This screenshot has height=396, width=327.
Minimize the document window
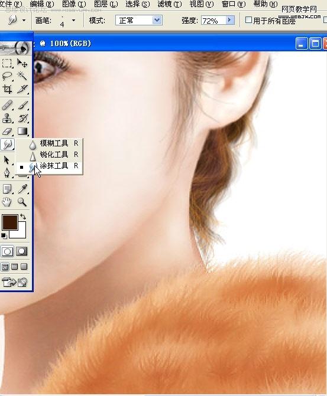pos(301,44)
